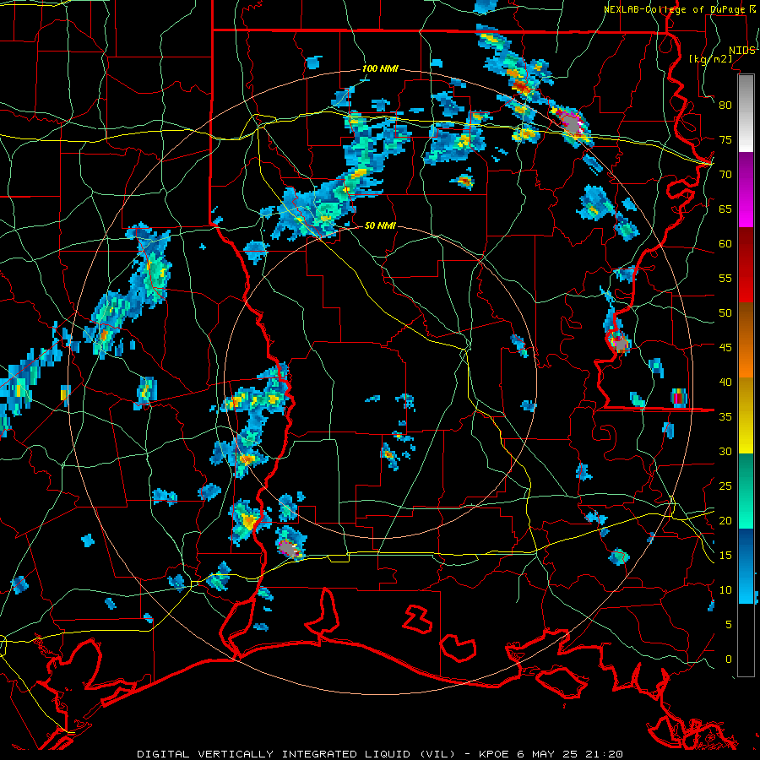Click the 25 value on the color scale

(725, 486)
